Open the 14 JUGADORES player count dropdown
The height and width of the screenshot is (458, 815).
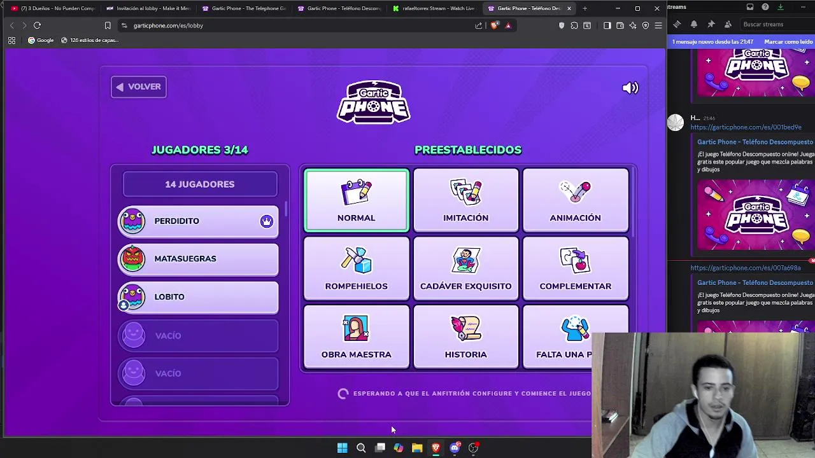pyautogui.click(x=200, y=184)
